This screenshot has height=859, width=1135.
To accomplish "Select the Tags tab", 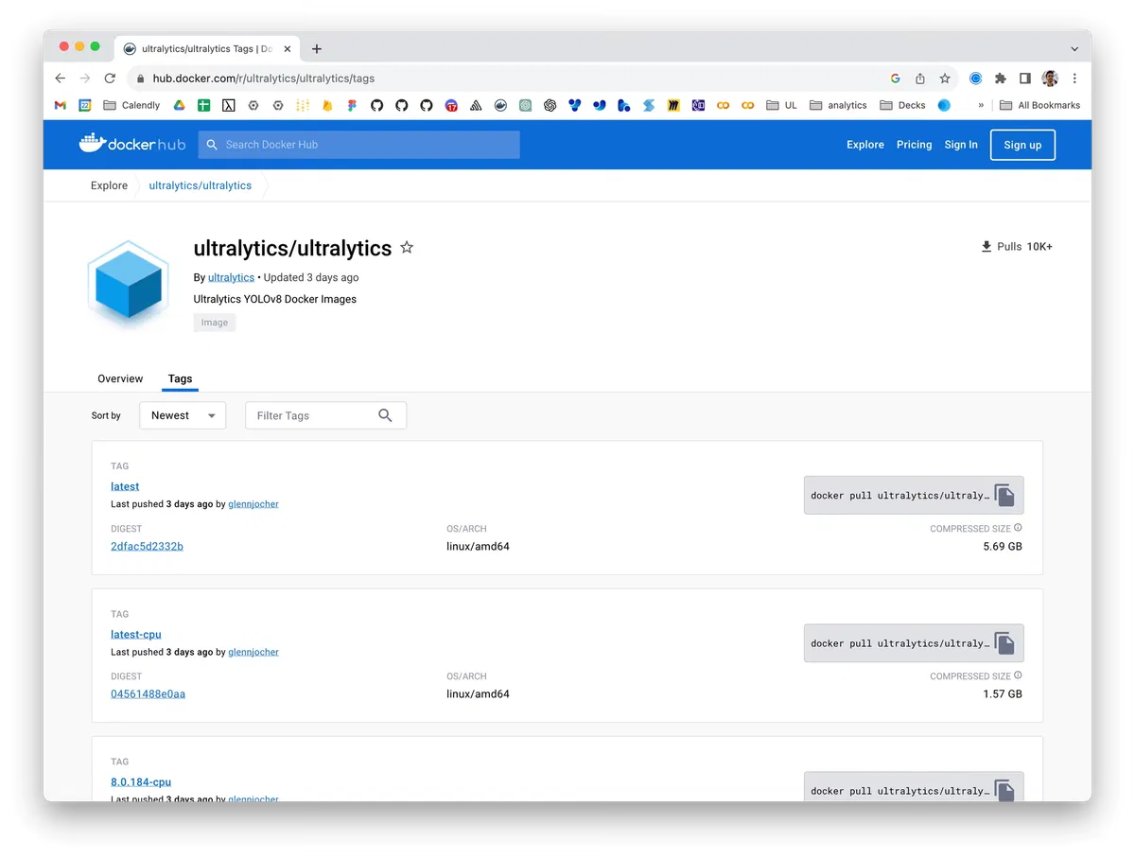I will (x=180, y=378).
